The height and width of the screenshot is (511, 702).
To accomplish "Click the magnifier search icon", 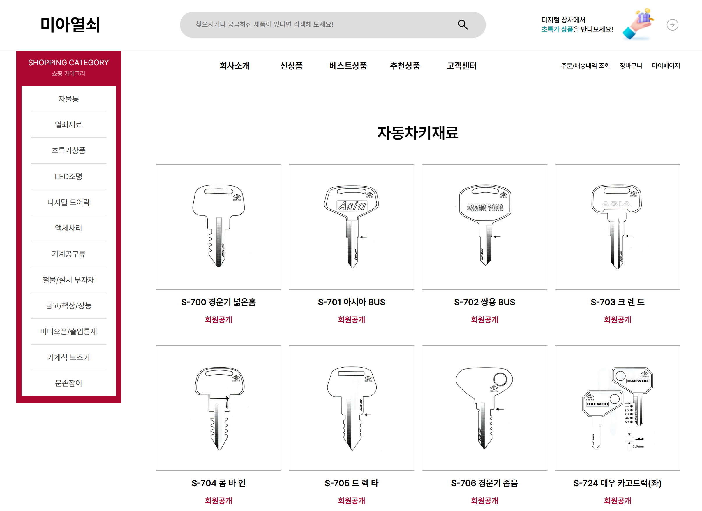I will tap(463, 24).
